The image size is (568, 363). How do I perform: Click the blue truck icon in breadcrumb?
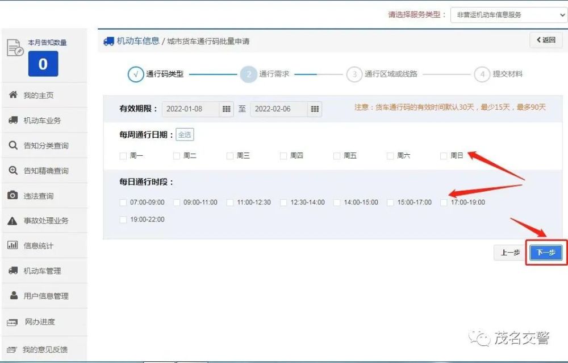tap(108, 42)
